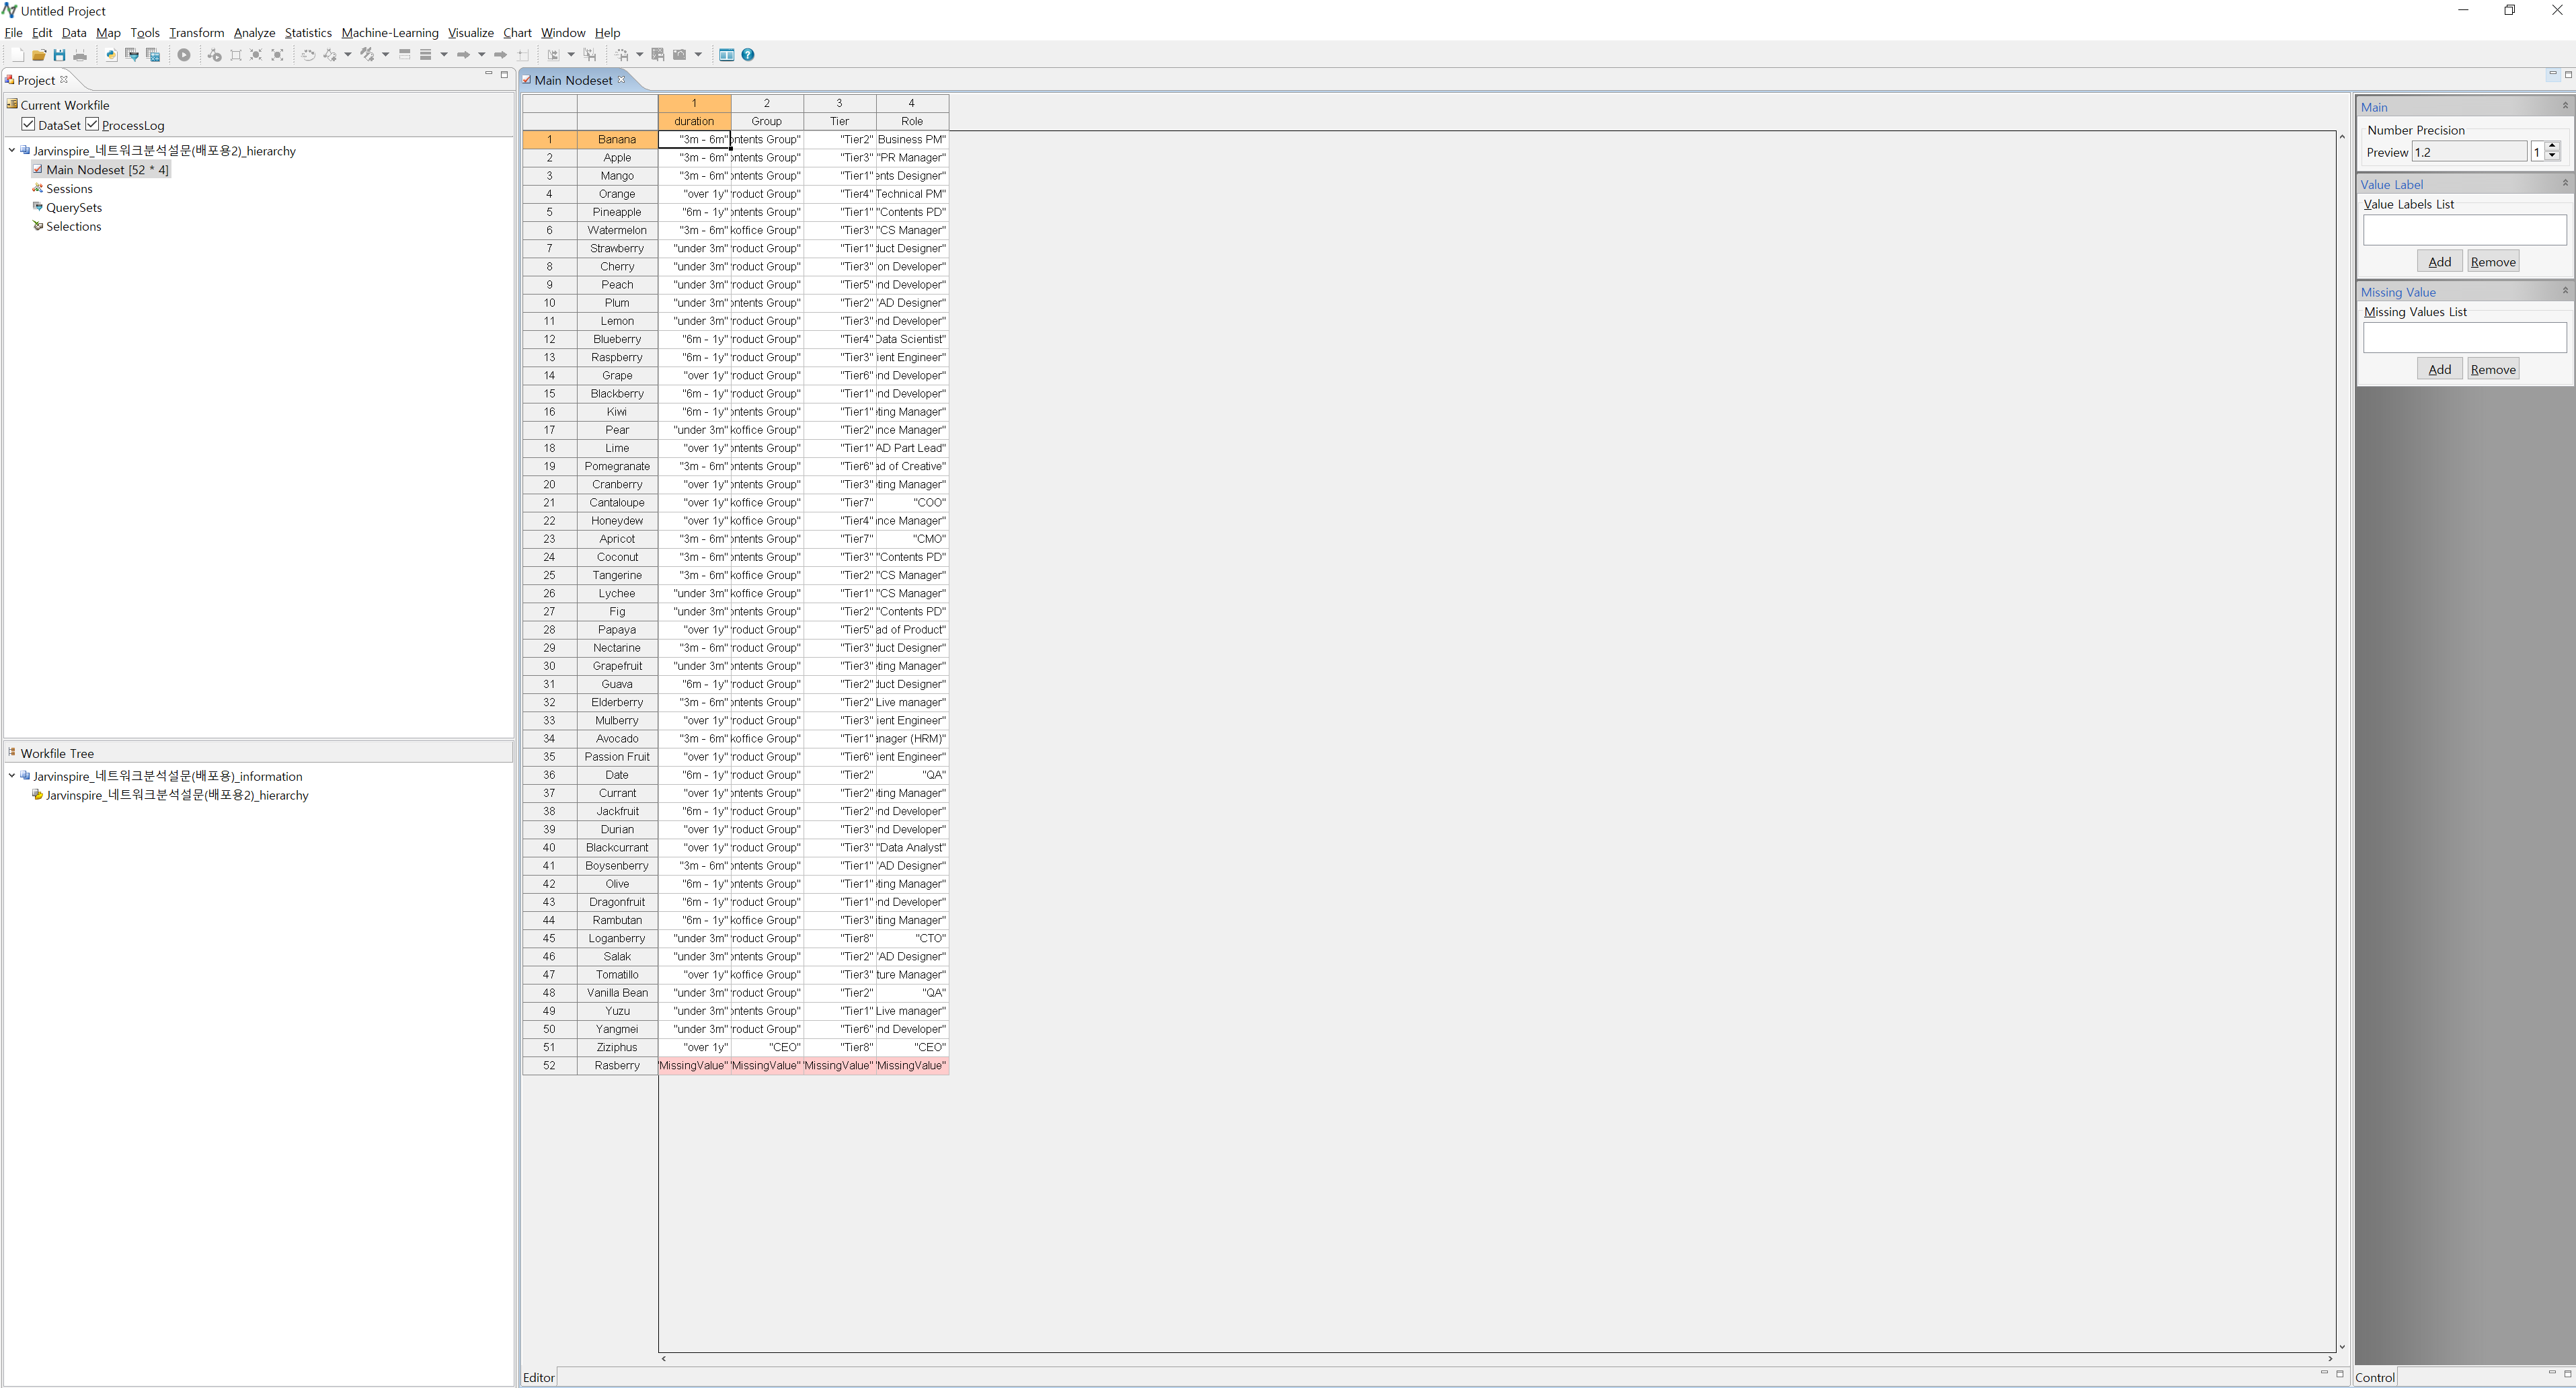The height and width of the screenshot is (1388, 2576).
Task: Click the blue help question mark icon
Action: (x=748, y=55)
